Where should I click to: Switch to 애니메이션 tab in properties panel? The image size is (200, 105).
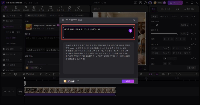pos(165,9)
